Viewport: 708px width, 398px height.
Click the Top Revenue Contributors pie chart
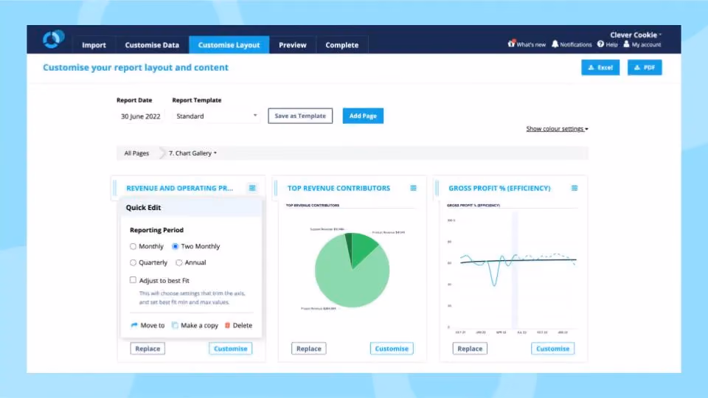(x=353, y=270)
